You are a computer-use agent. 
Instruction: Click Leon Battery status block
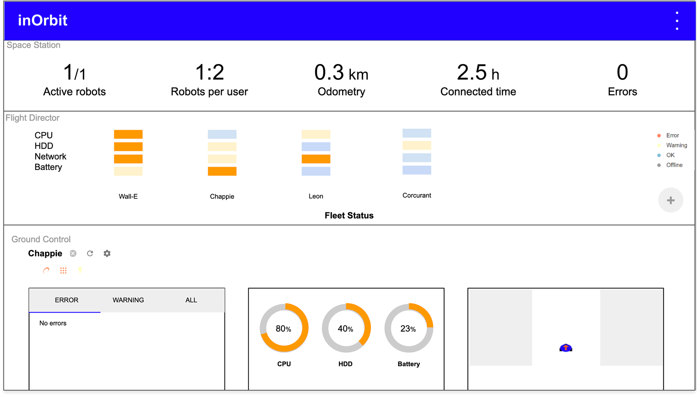click(x=316, y=171)
